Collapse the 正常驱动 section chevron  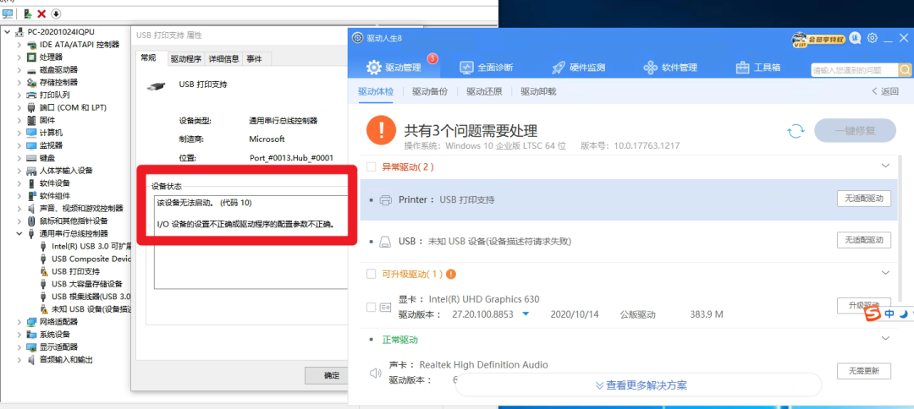click(886, 338)
